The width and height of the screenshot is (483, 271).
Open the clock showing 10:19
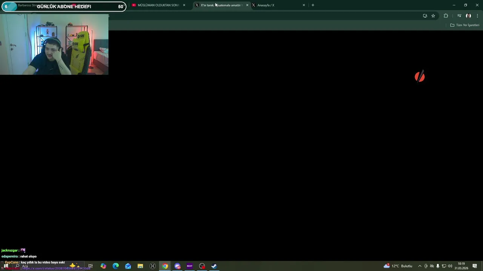tap(461, 266)
